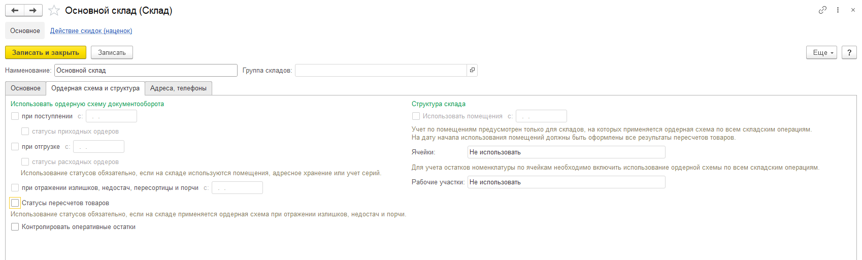This screenshot has height=260, width=862.
Task: Switch to inner Основное tab
Action: (25, 88)
